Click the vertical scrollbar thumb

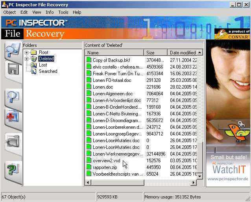200,158
